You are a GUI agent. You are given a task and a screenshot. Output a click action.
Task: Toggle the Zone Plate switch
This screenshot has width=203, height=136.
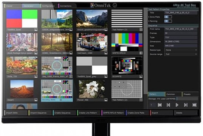point(168,17)
